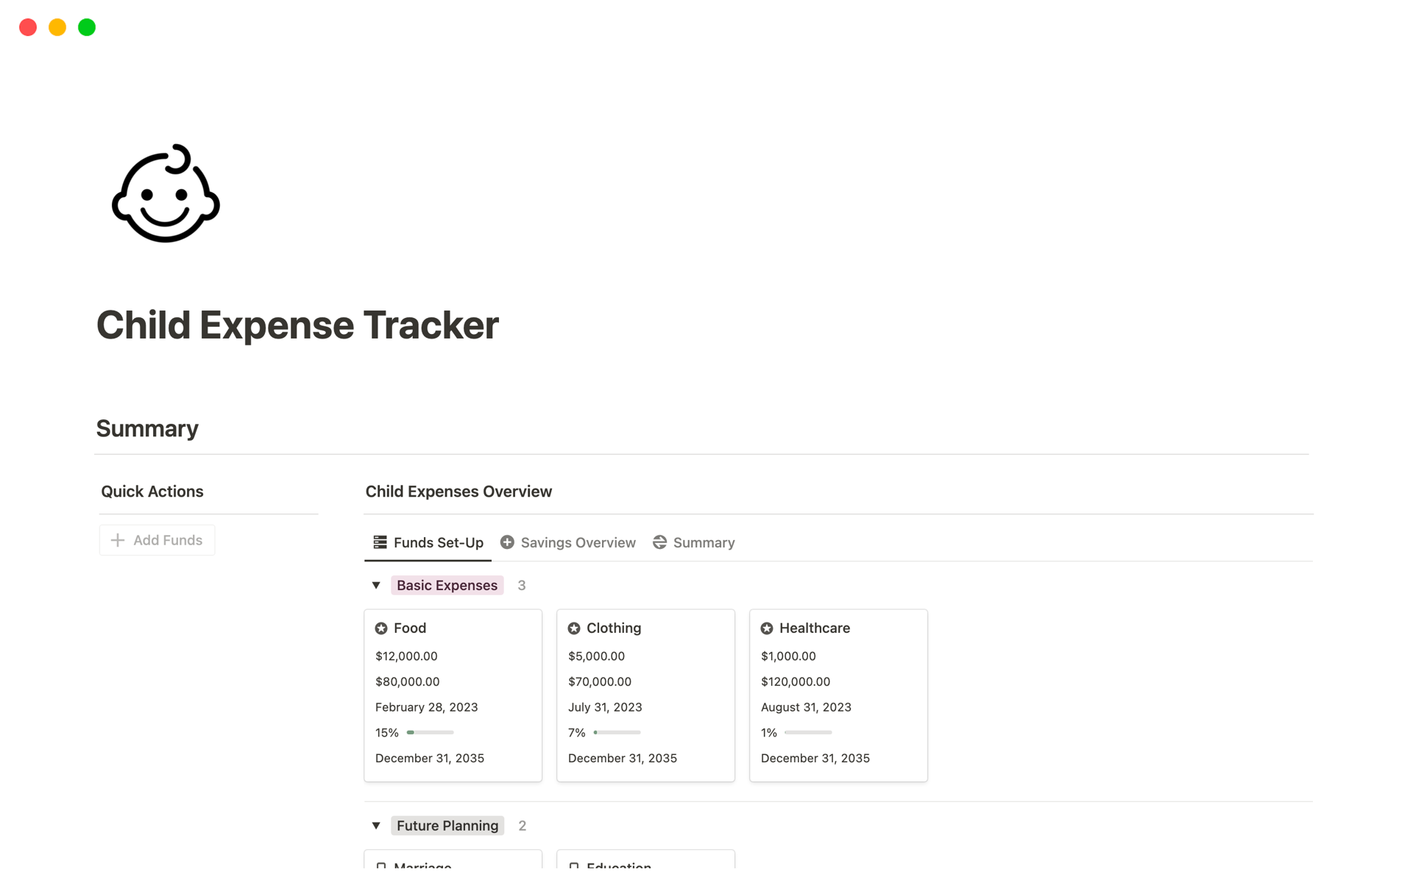Viewport: 1413px width, 883px height.
Task: Click the Child Expense Tracker page title
Action: 297,324
